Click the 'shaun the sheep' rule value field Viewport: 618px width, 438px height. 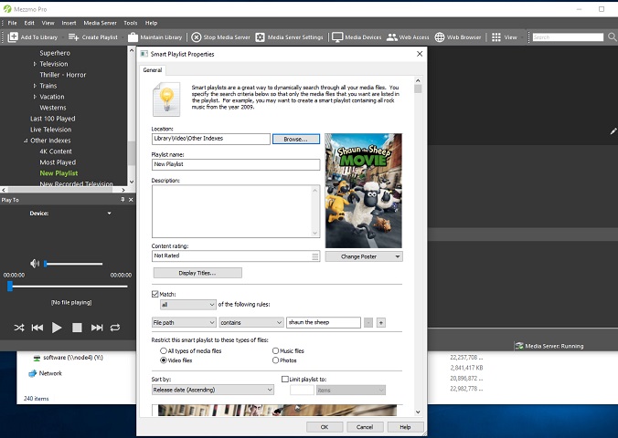pyautogui.click(x=324, y=323)
